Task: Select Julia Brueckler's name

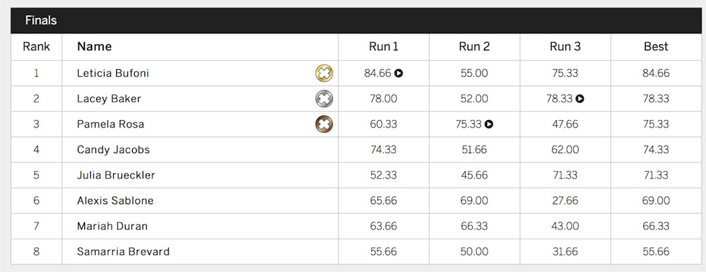Action: click(116, 175)
